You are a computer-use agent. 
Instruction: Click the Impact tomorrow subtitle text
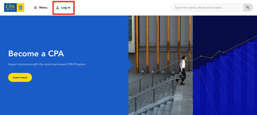click(47, 64)
